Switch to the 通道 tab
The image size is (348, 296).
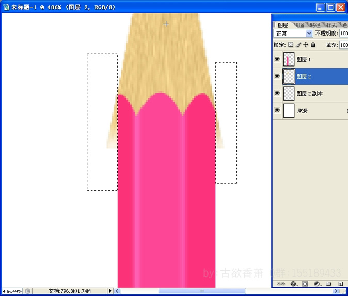(x=299, y=25)
